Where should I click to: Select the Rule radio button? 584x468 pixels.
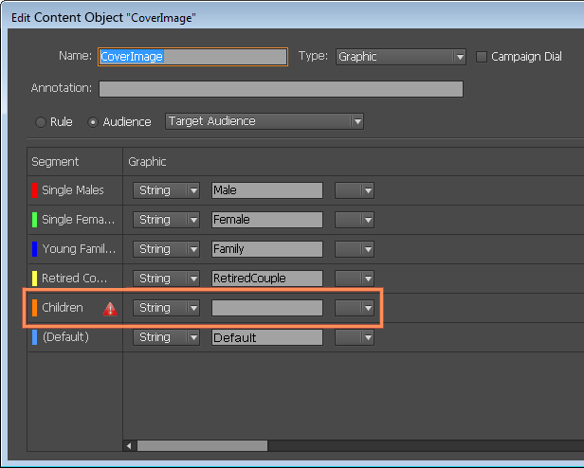(41, 121)
